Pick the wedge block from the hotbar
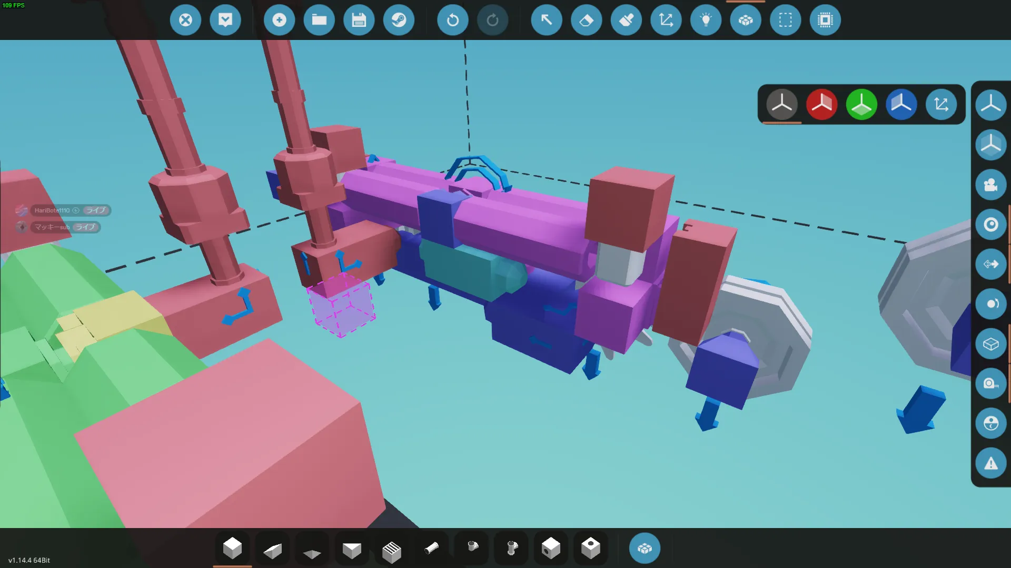This screenshot has width=1011, height=568. pyautogui.click(x=272, y=550)
